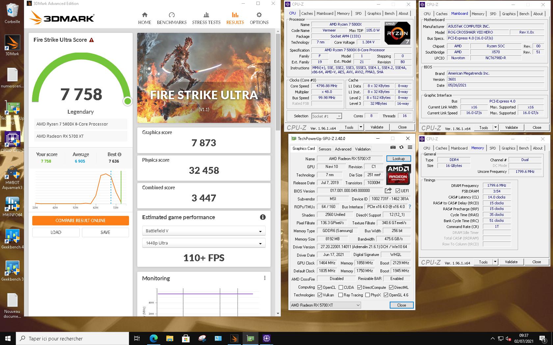The image size is (553, 345).
Task: Open the Monitoring three-dot options menu
Action: (265, 278)
